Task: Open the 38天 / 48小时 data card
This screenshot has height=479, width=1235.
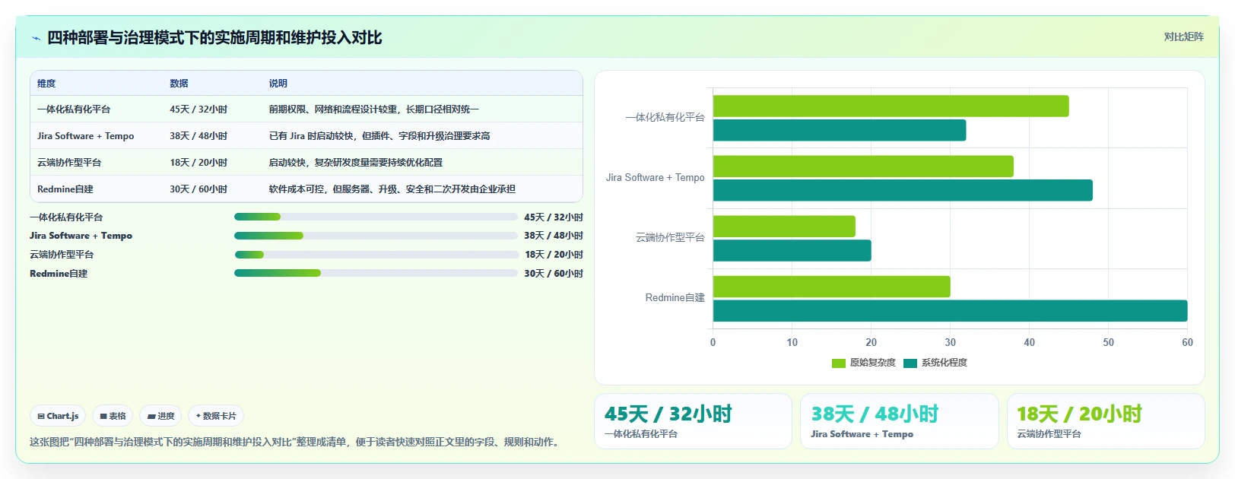Action: coord(899,421)
